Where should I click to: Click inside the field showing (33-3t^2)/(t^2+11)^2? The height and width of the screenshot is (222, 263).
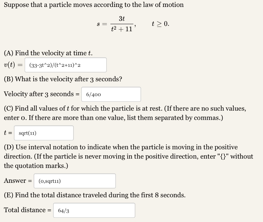(x=65, y=65)
